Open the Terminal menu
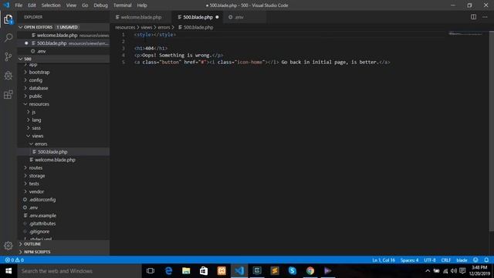Viewport: 494px width, 278px height. 122,5
